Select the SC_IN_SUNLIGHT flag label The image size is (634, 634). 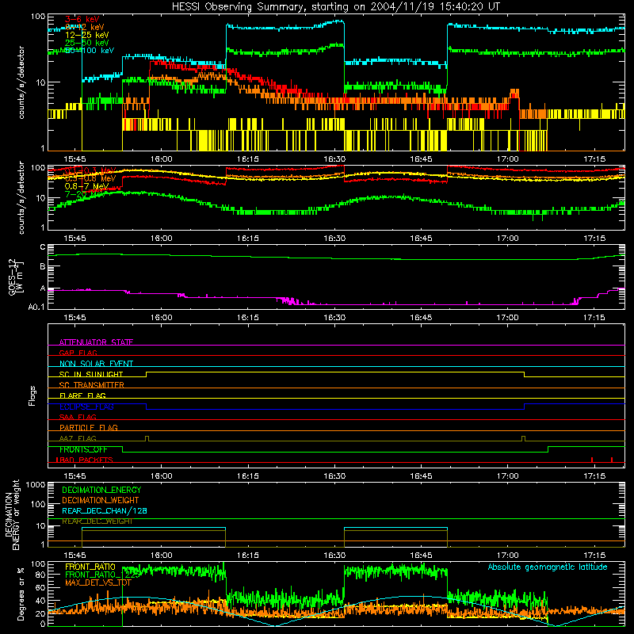click(x=90, y=374)
